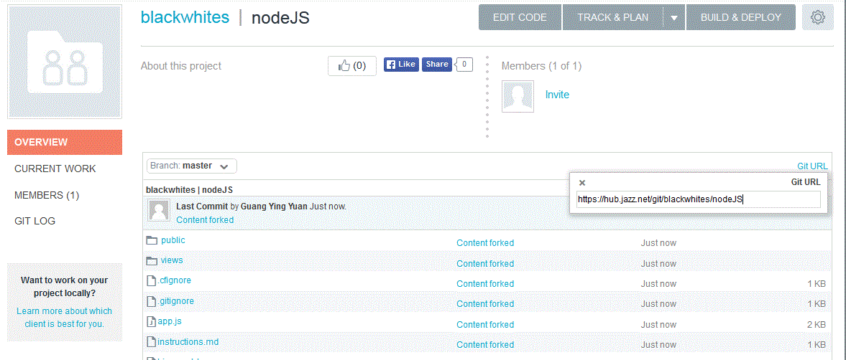Image resolution: width=846 pixels, height=360 pixels.
Task: Open the Git Log section
Action: coord(35,221)
